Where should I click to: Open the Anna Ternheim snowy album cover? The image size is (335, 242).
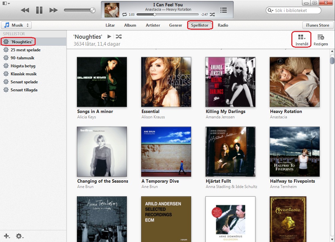(102, 219)
